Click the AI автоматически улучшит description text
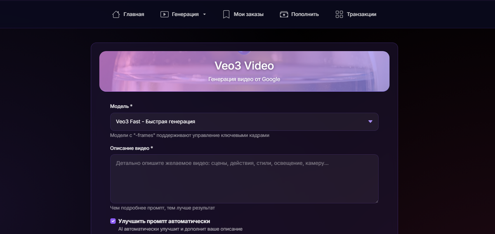 tap(180, 229)
